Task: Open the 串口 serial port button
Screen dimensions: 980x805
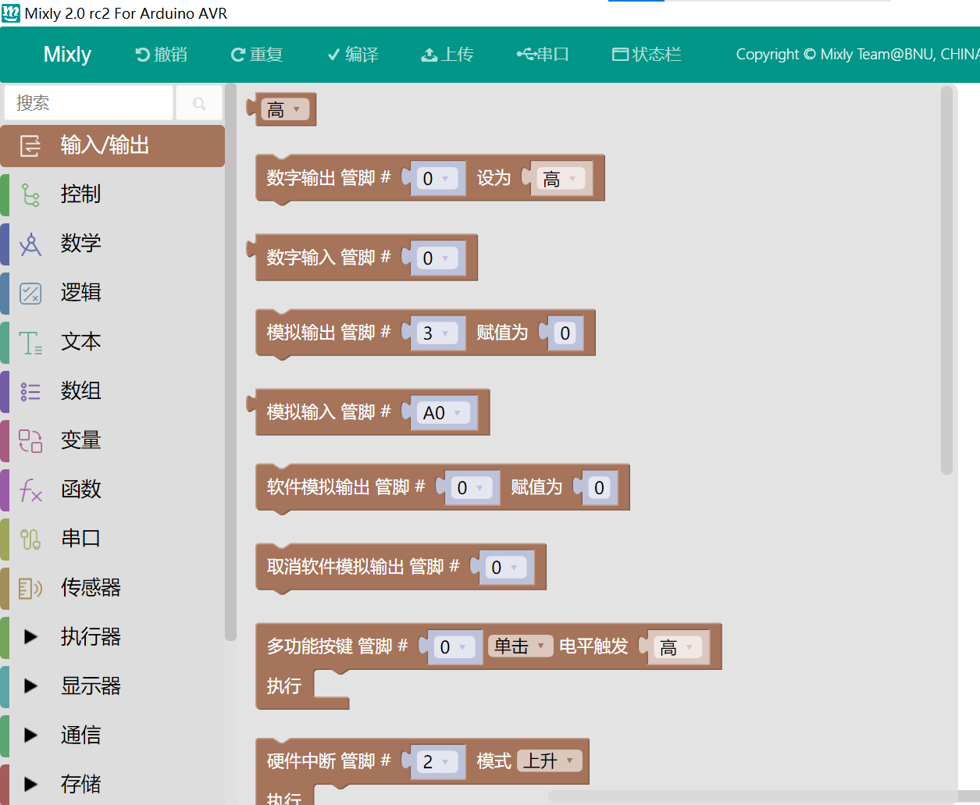Action: tap(543, 55)
